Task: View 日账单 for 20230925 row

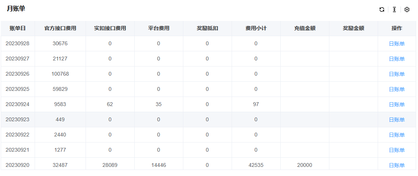Action: (397, 89)
